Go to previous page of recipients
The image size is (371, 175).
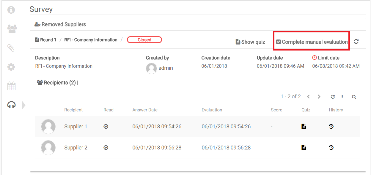click(309, 97)
